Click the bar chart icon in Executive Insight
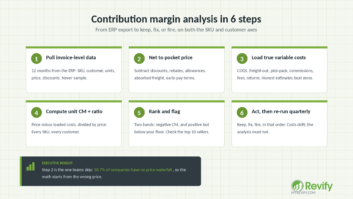 point(31,167)
